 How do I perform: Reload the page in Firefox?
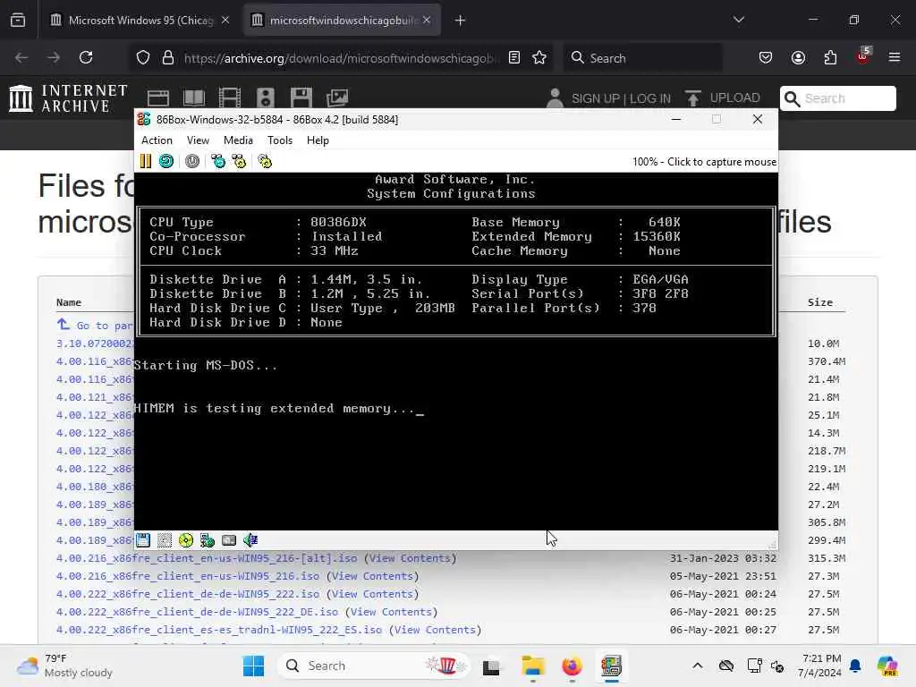(86, 57)
